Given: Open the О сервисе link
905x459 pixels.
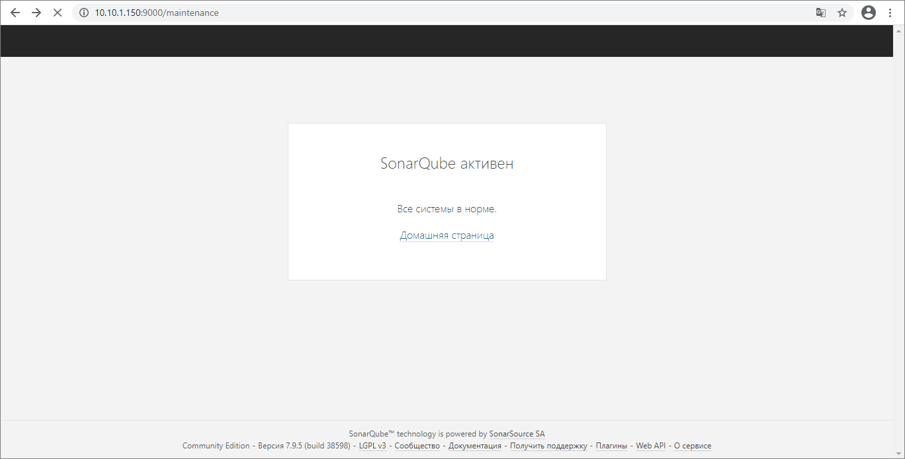Looking at the screenshot, I should click(693, 446).
